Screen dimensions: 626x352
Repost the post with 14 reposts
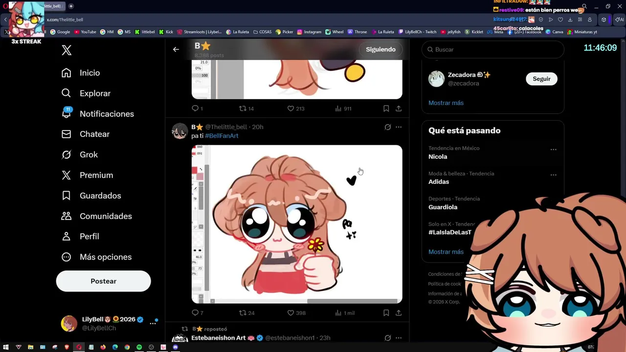tap(246, 109)
